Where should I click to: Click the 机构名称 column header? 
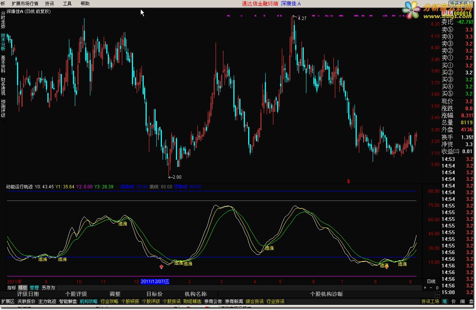[196, 294]
